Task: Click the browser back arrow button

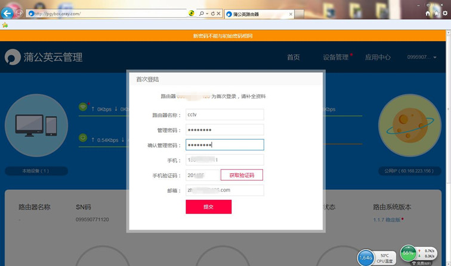Action: (x=8, y=13)
